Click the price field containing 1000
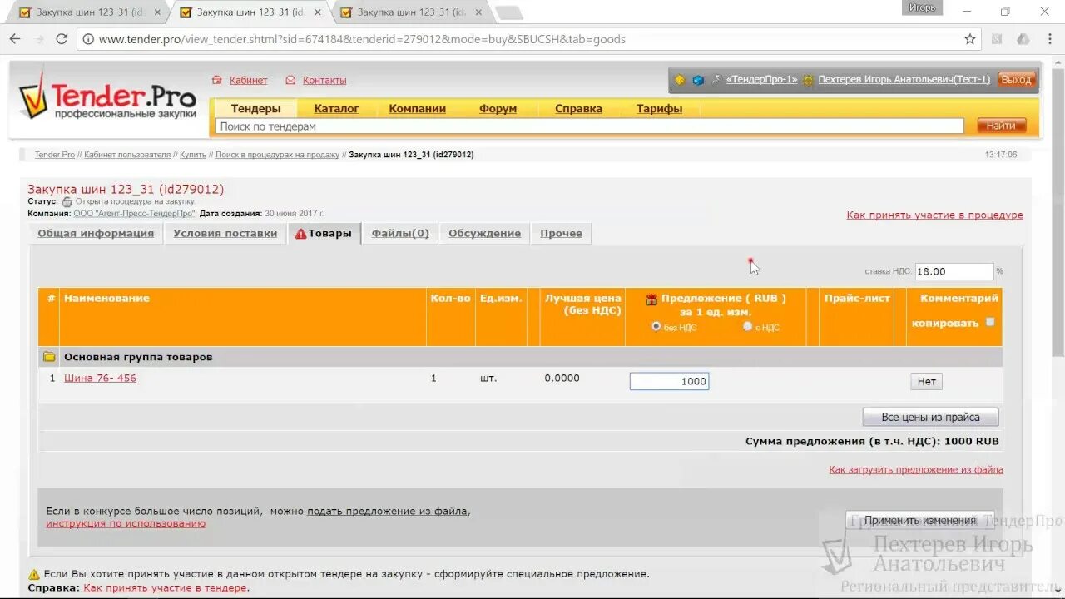The height and width of the screenshot is (599, 1065). pyautogui.click(x=669, y=382)
